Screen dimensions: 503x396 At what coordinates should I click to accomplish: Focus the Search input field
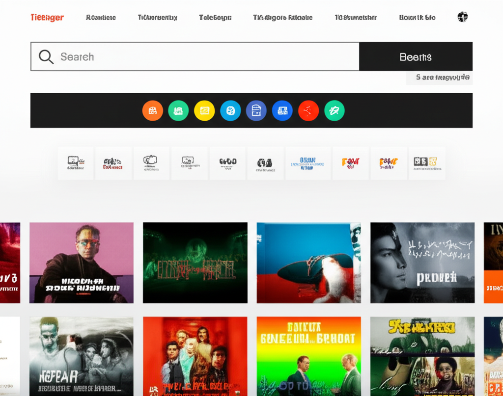click(x=206, y=57)
